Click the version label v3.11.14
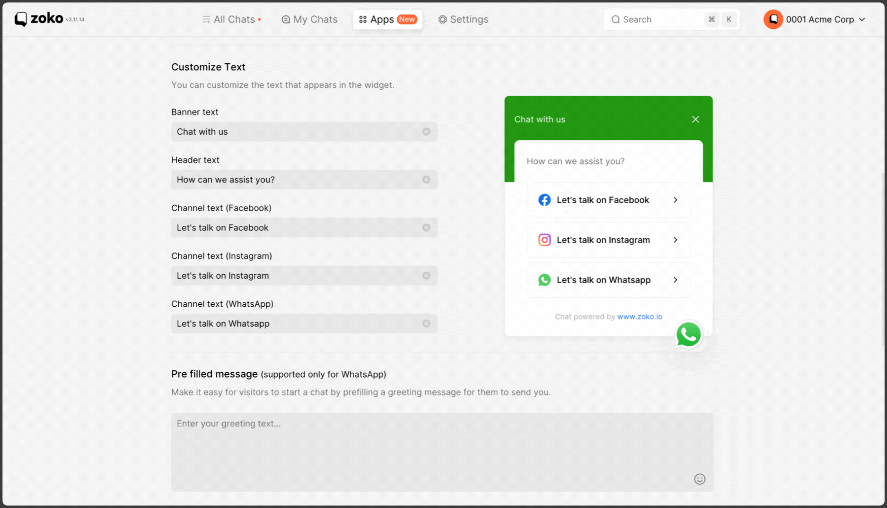 click(75, 20)
